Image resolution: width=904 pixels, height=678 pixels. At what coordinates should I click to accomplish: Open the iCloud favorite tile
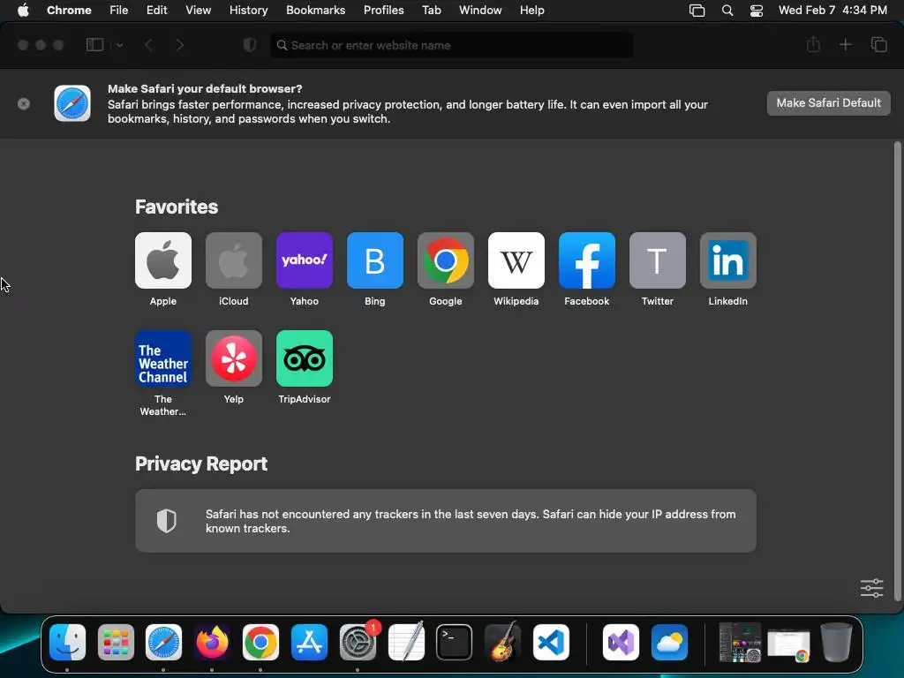pyautogui.click(x=233, y=260)
